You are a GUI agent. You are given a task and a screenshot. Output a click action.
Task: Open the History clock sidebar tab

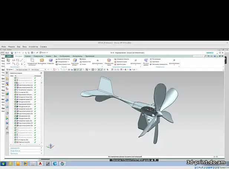[7, 113]
